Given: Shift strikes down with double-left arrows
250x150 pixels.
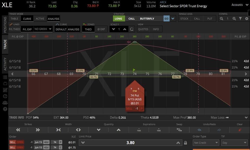Looking at the screenshot, I should tap(18, 130).
